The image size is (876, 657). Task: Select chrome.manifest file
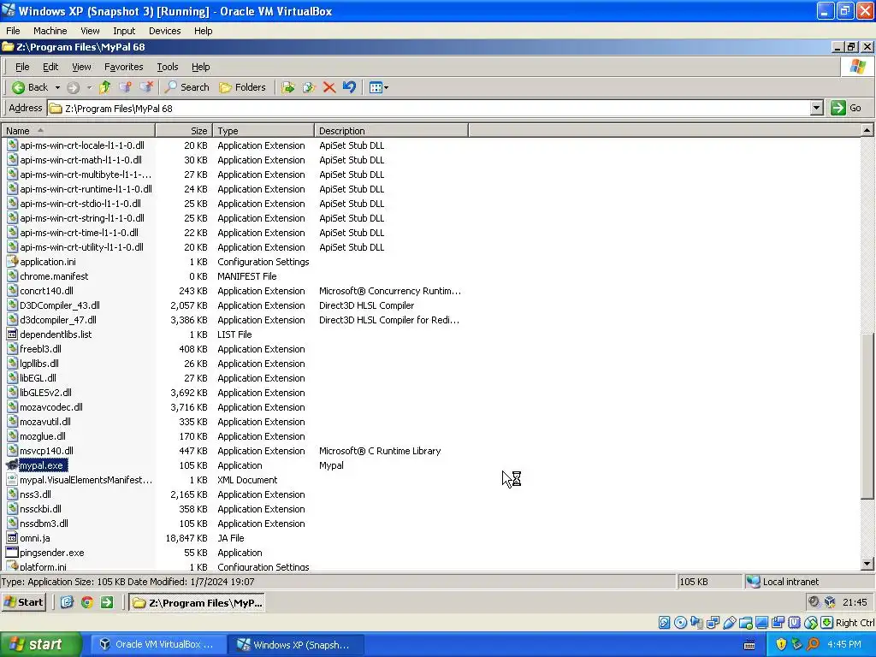(54, 276)
